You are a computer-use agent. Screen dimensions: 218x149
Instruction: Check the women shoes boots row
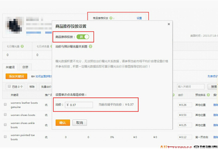click(5, 115)
